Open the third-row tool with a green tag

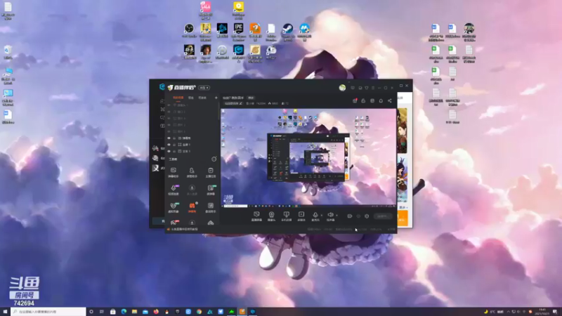click(x=174, y=207)
